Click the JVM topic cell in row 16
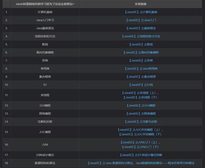The height and width of the screenshot is (168, 205). [45, 145]
